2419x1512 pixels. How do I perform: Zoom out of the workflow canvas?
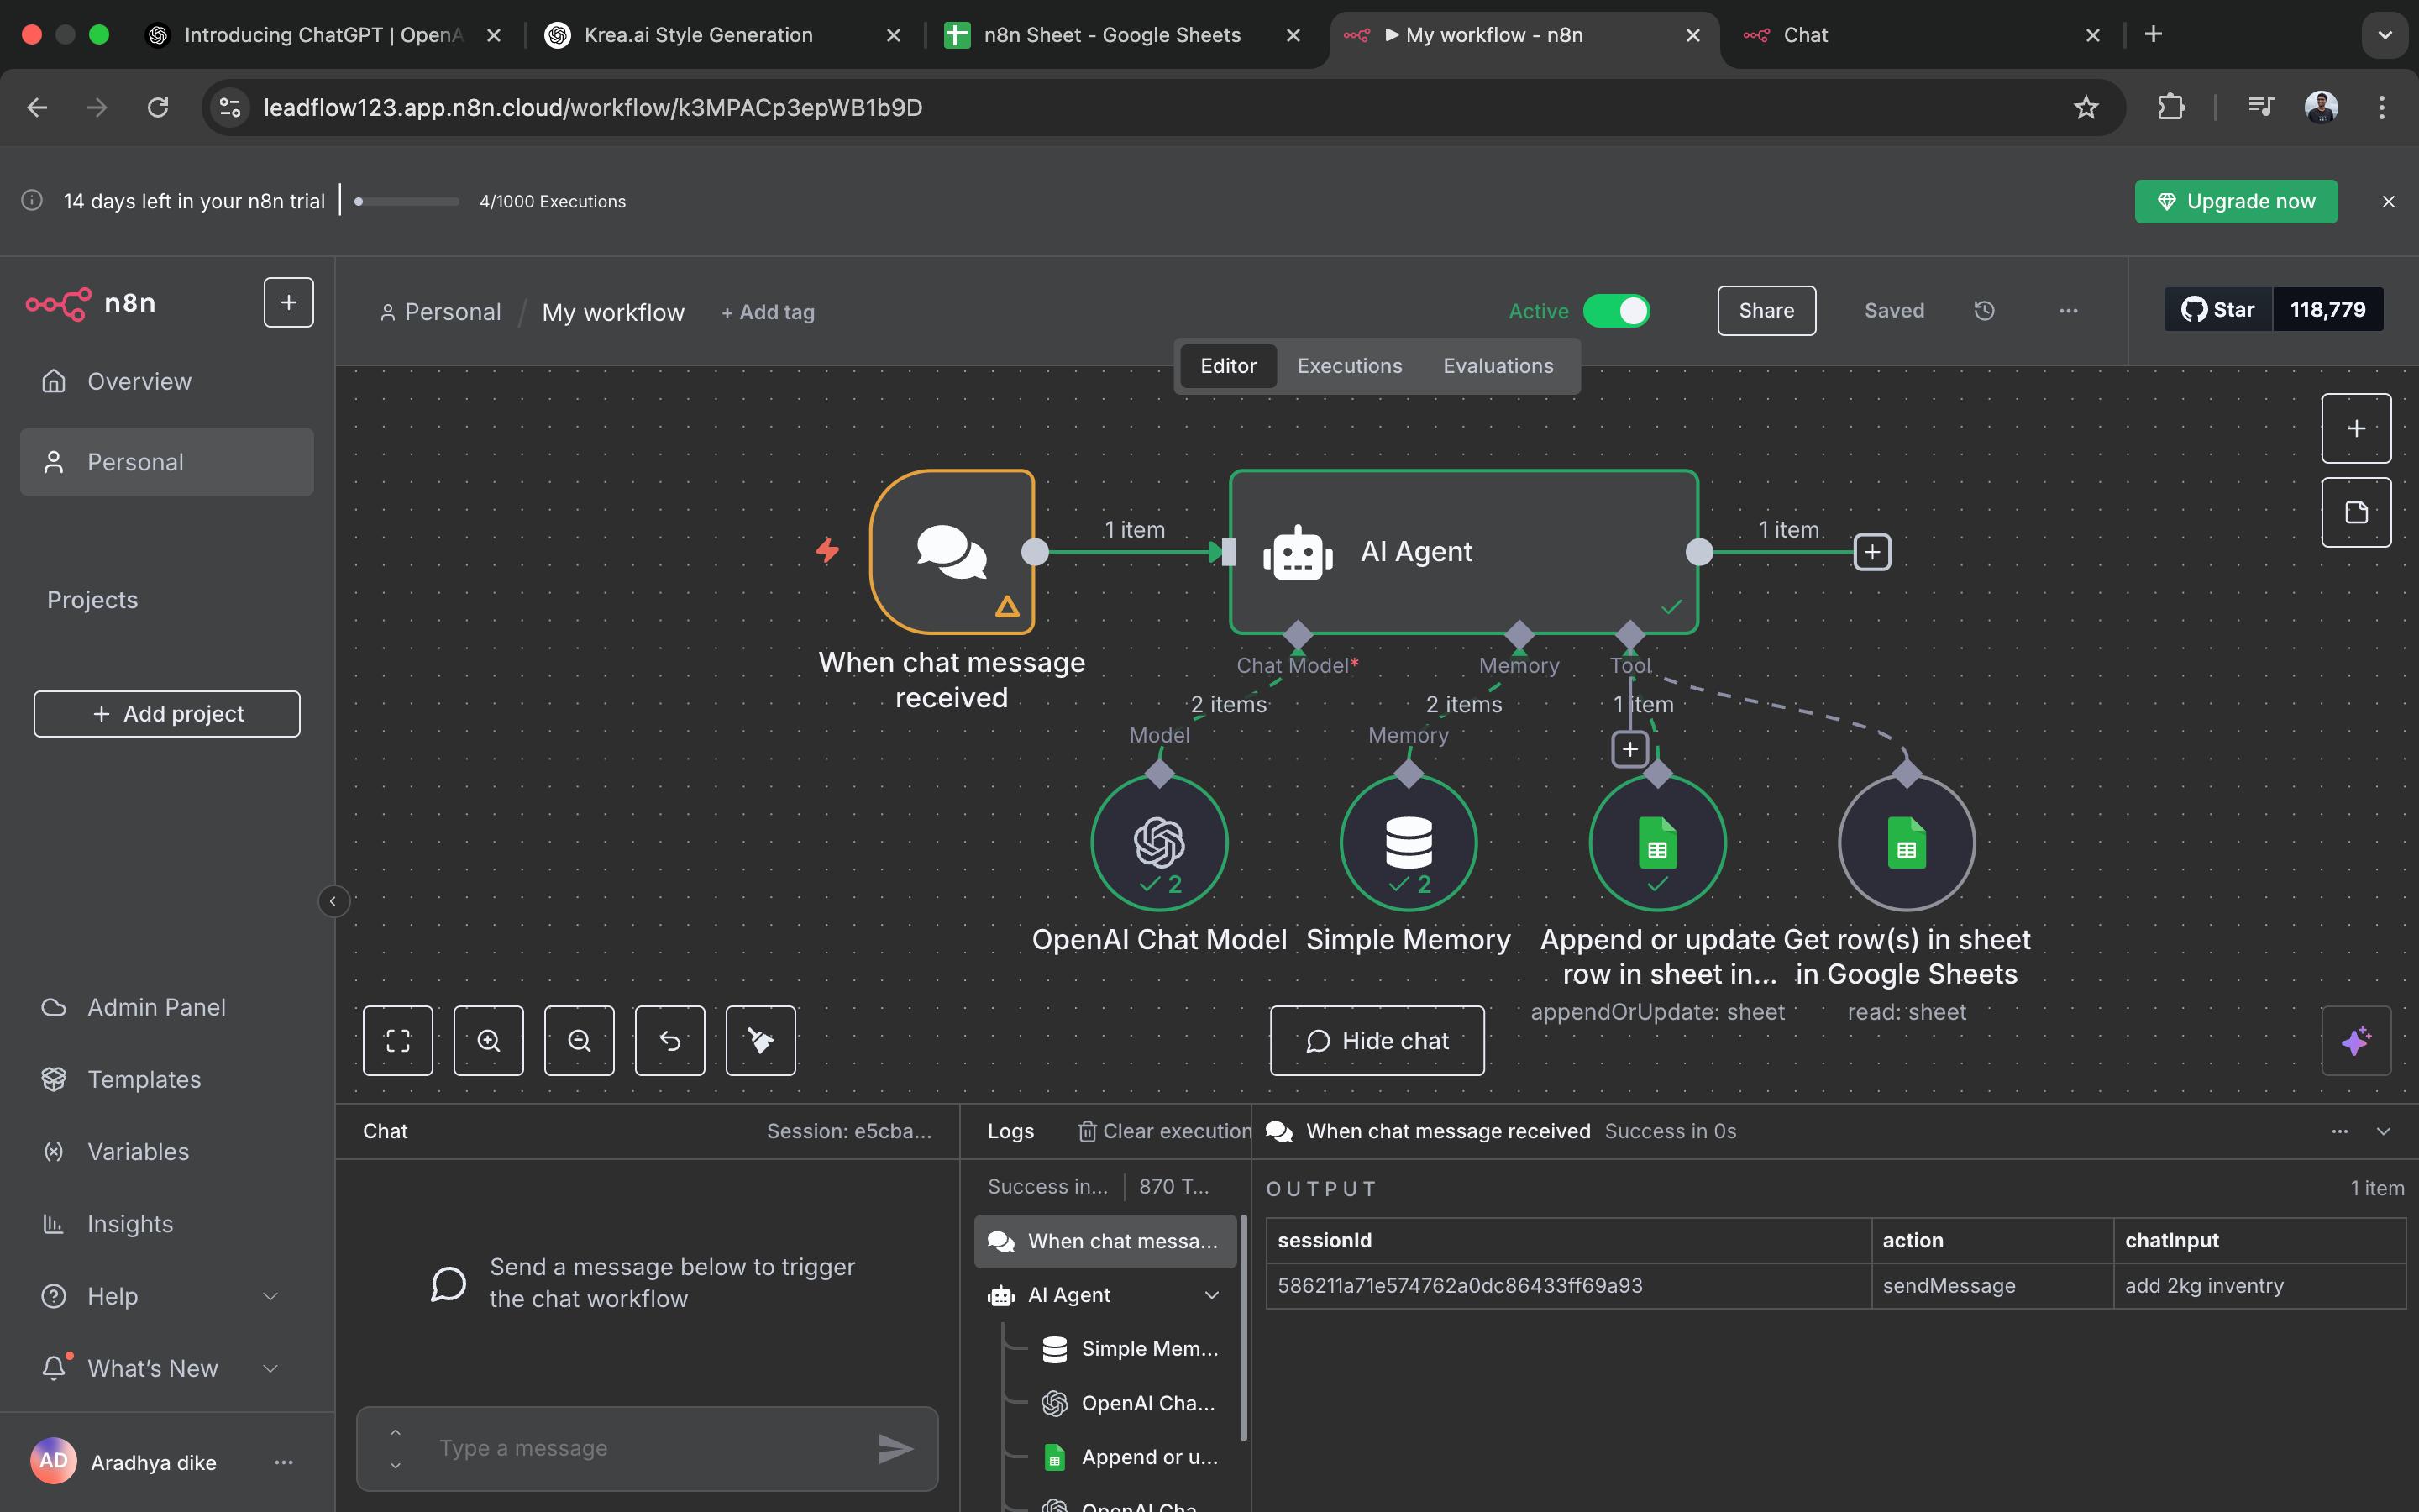coord(579,1041)
